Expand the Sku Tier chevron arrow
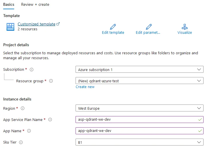 click(199, 142)
